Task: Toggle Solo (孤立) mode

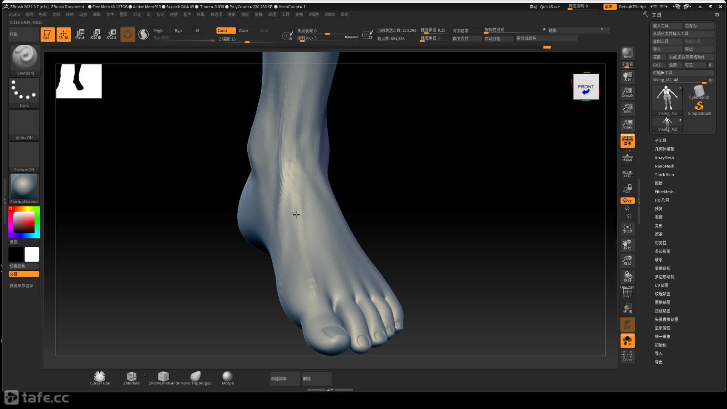Action: (627, 340)
